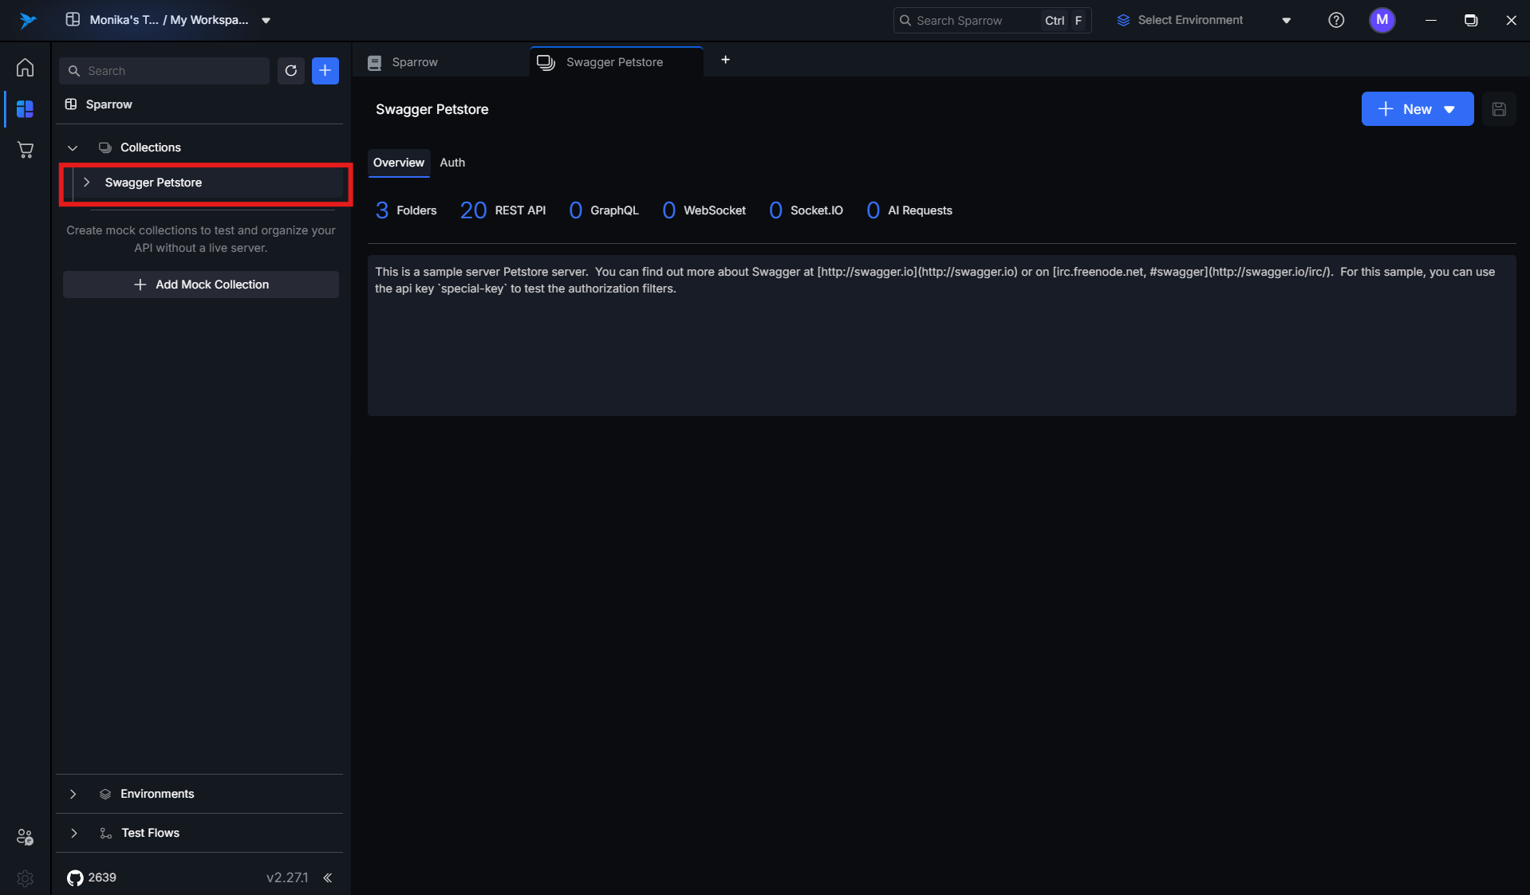Click the help question mark icon
The width and height of the screenshot is (1530, 895).
point(1336,20)
